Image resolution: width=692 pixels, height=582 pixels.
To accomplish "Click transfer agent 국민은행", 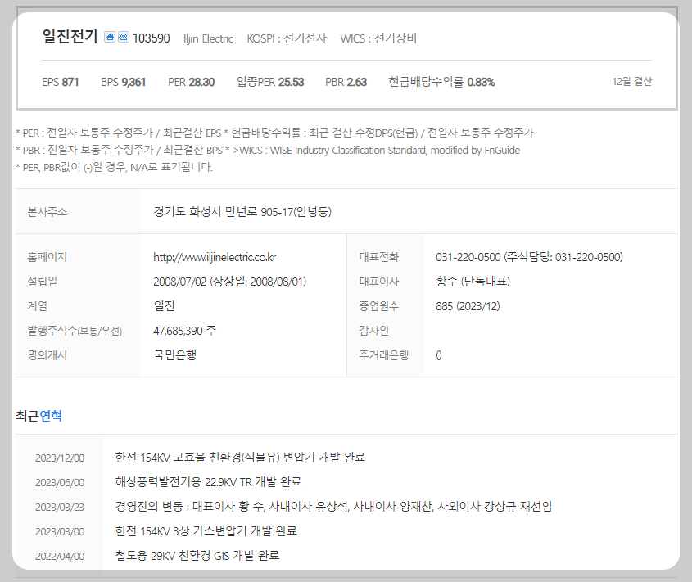I will [x=174, y=354].
